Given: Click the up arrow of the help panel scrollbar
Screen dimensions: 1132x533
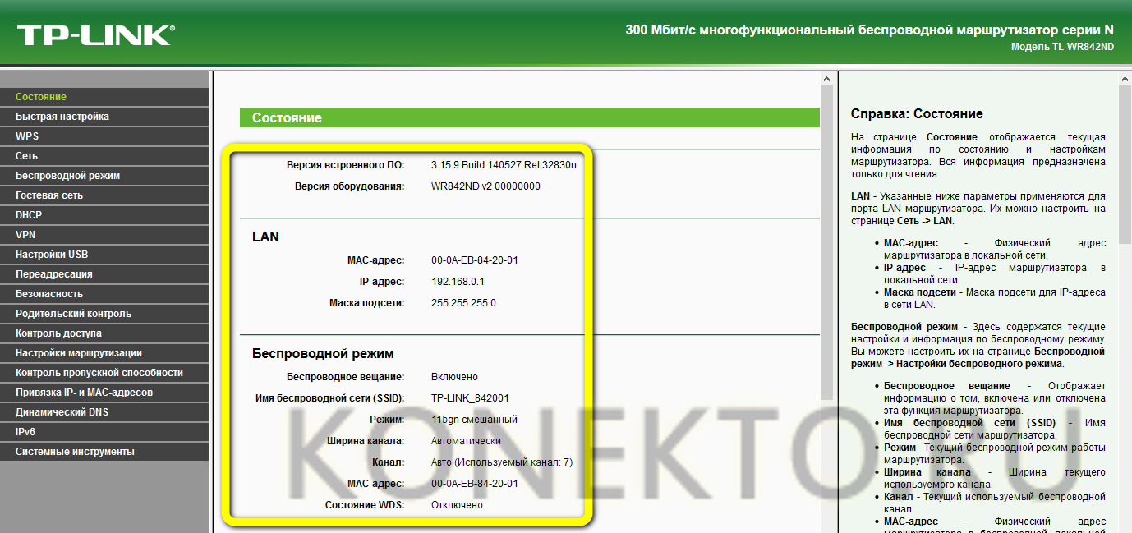Looking at the screenshot, I should coord(1125,79).
